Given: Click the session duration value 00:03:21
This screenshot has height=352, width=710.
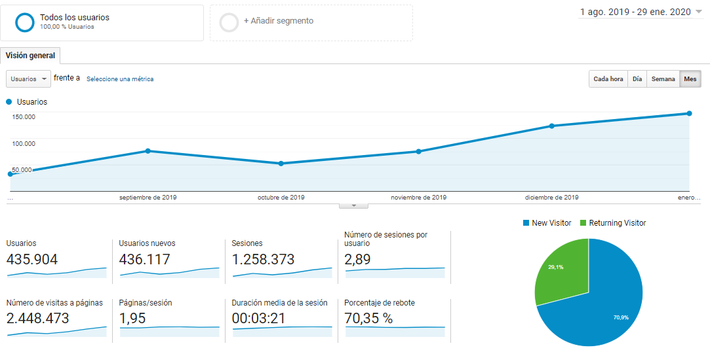Looking at the screenshot, I should 258,319.
